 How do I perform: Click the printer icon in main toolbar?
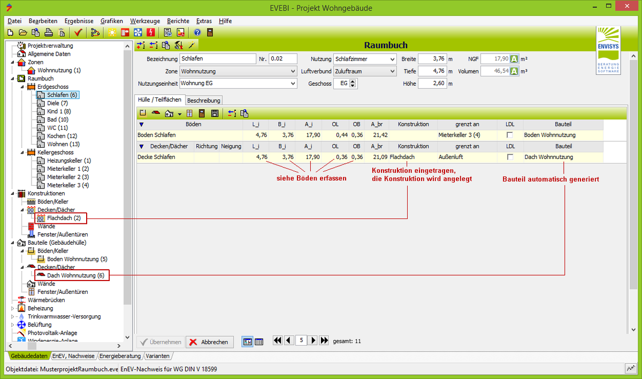(x=49, y=33)
